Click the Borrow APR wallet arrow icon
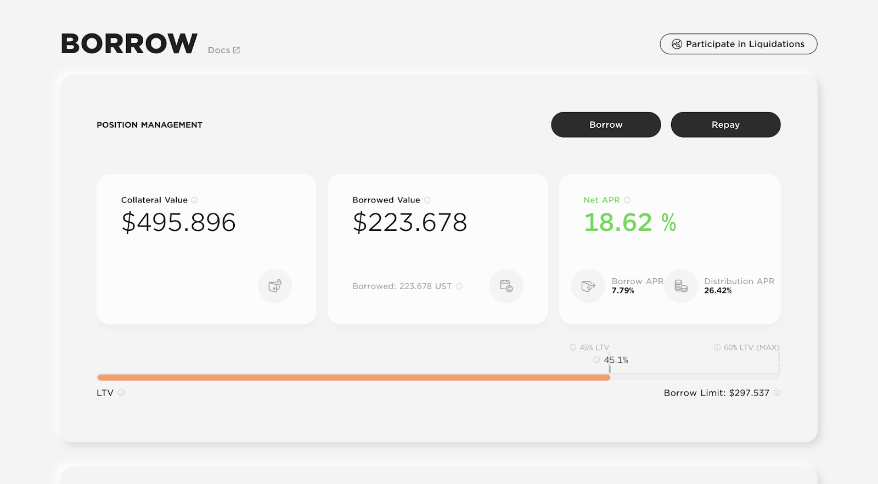Image resolution: width=878 pixels, height=484 pixels. click(588, 286)
